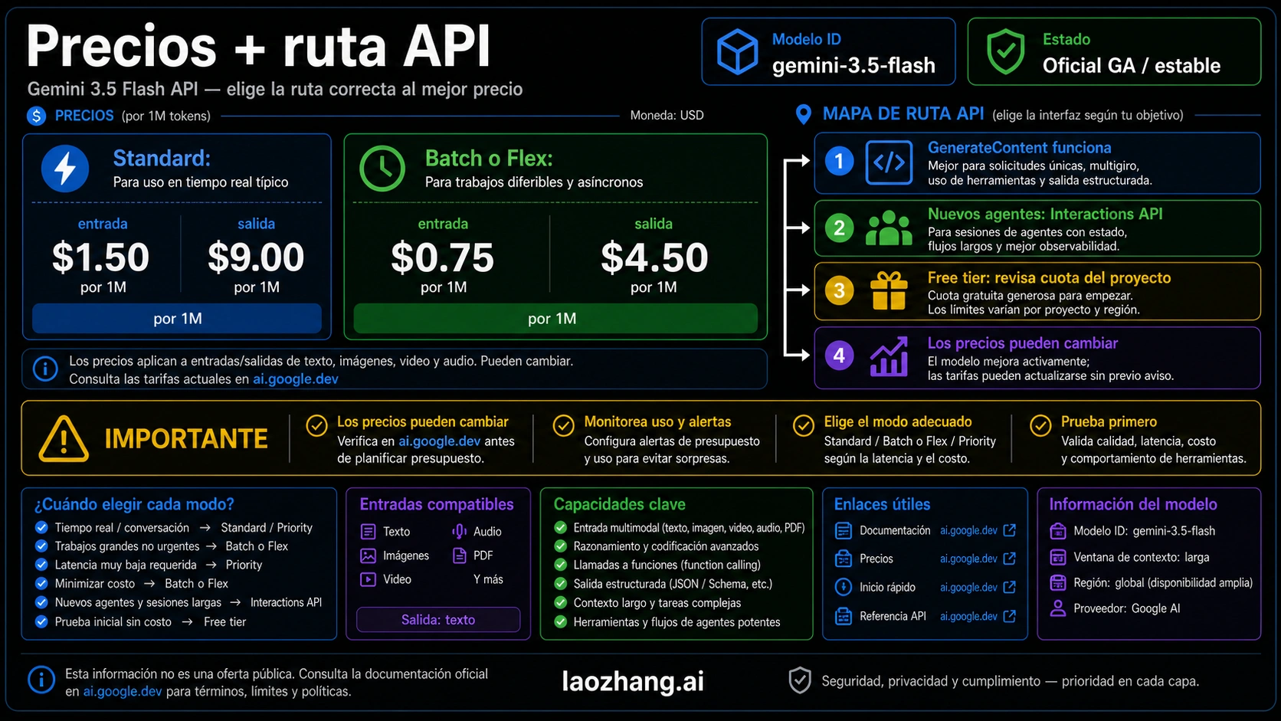Click the info icon beside price applicability note
The image size is (1281, 721).
(45, 369)
